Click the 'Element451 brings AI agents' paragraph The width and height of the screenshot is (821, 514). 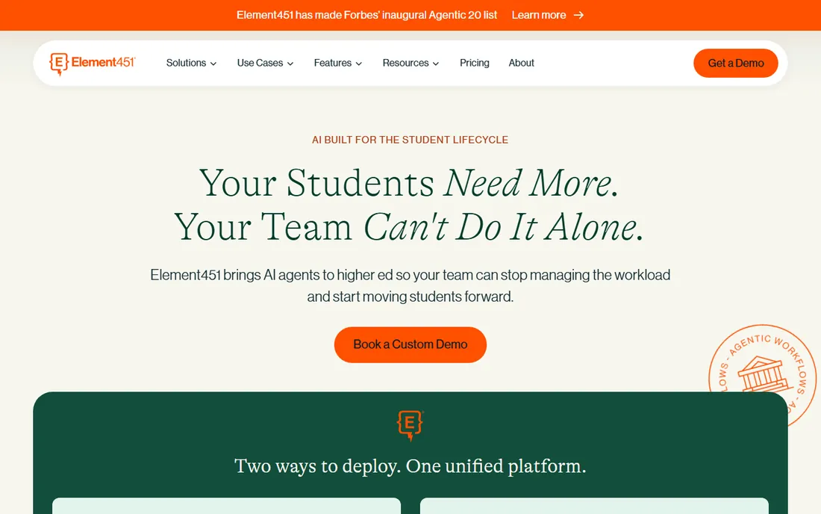[410, 285]
